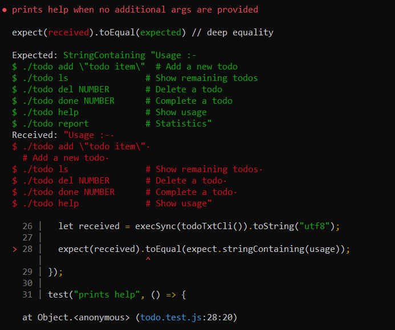Click 'at Object.<anonymous>' stack trace text
This screenshot has height=330, width=395.
(x=76, y=317)
